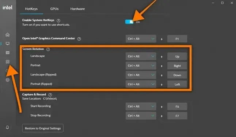
Task: Show help for Open Intel Graphics Command Center
Action: (x=79, y=39)
